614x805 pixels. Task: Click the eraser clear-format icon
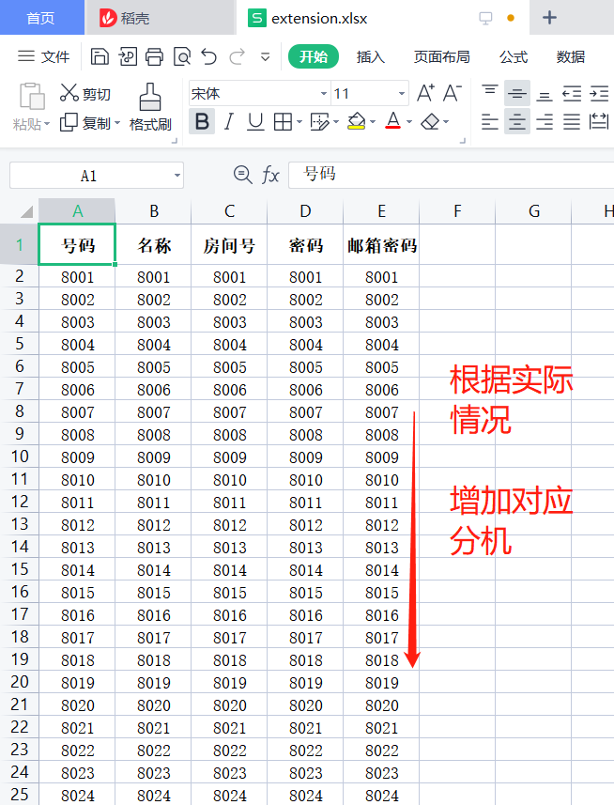[x=430, y=122]
